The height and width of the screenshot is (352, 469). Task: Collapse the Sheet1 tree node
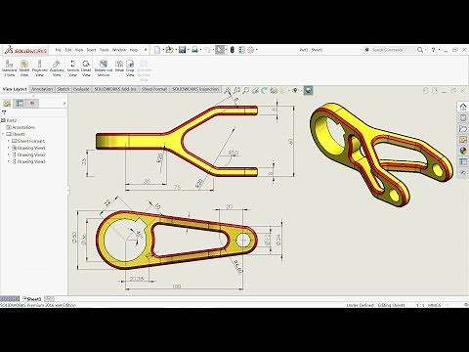[x=3, y=134]
